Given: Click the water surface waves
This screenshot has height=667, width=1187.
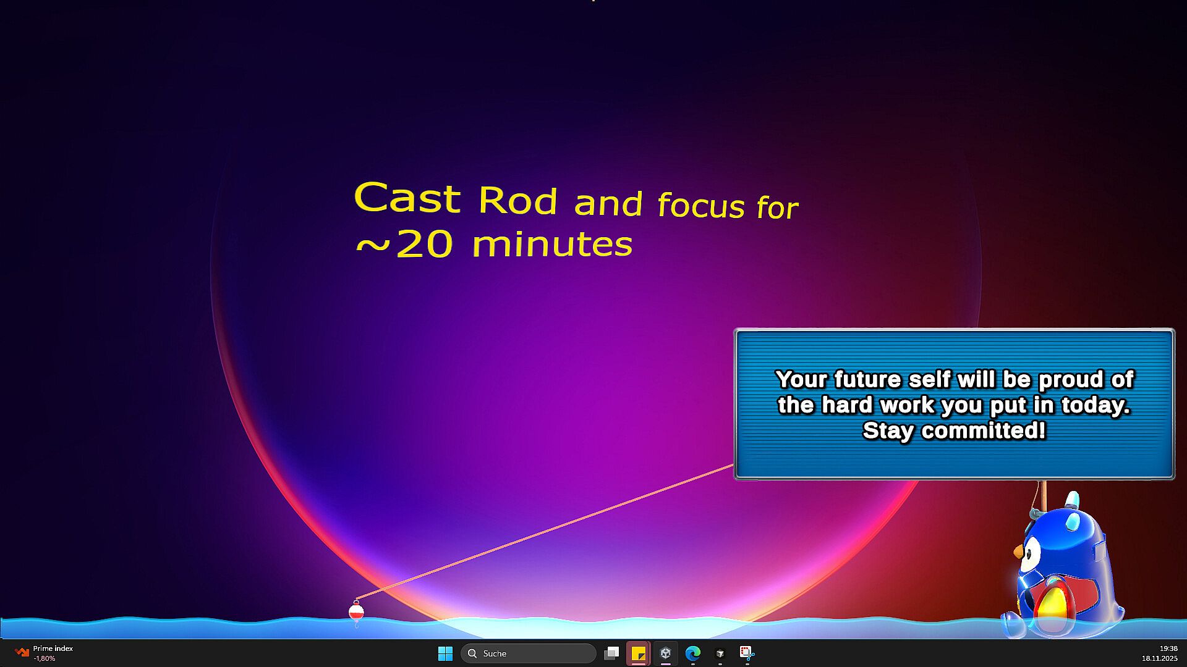Looking at the screenshot, I should pos(185,628).
